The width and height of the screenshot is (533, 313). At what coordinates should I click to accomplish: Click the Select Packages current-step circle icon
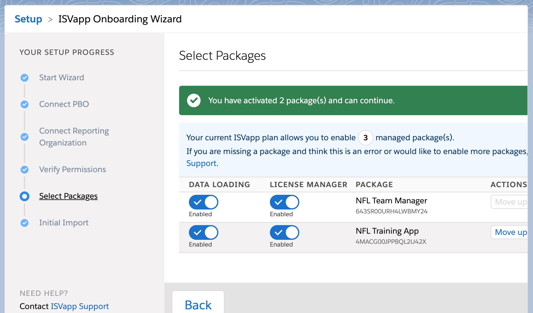click(25, 196)
